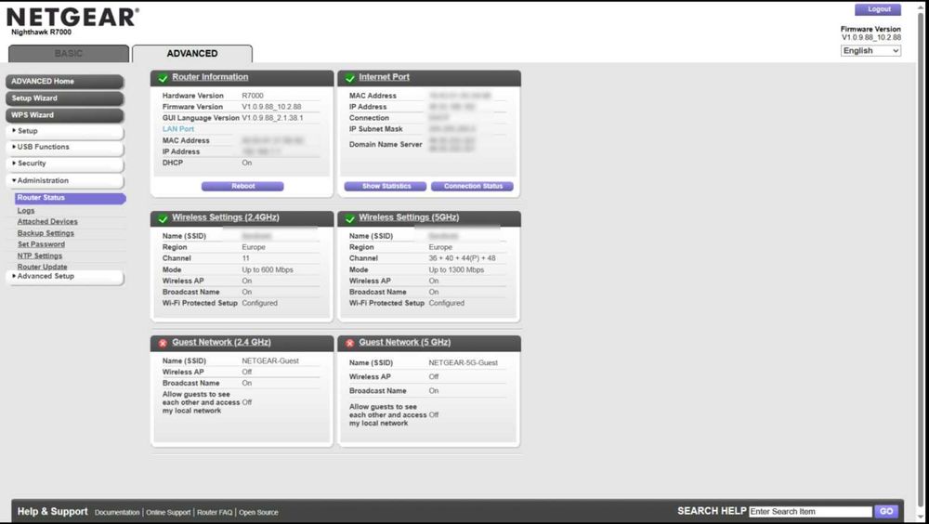Open NTP Settings page
Screen dimensions: 929x524
[x=40, y=256]
